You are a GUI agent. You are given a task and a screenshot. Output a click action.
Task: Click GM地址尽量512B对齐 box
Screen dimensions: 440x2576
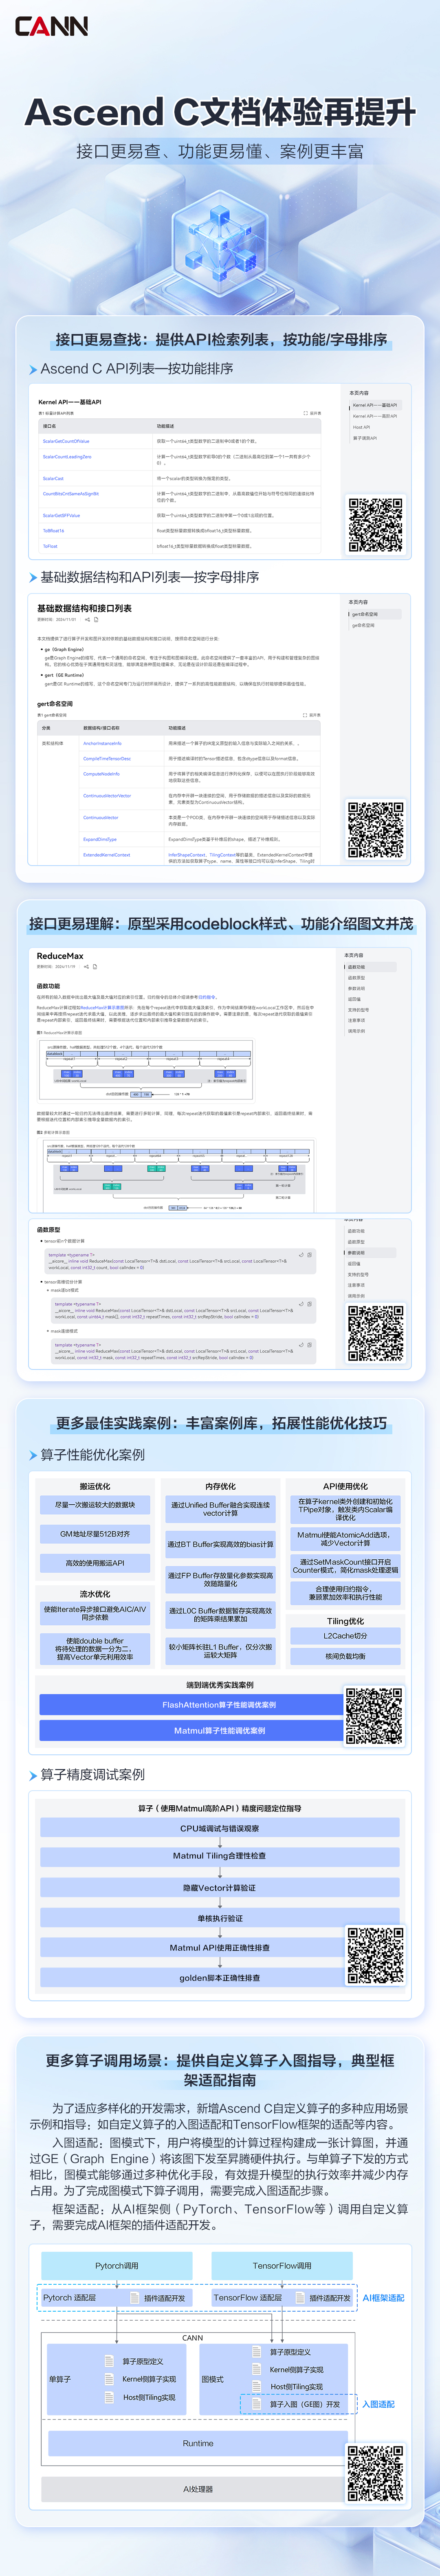[95, 1534]
